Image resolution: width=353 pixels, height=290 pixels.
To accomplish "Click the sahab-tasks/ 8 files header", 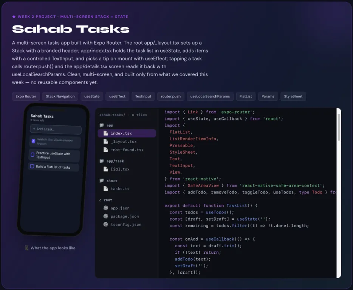I will tap(123, 115).
